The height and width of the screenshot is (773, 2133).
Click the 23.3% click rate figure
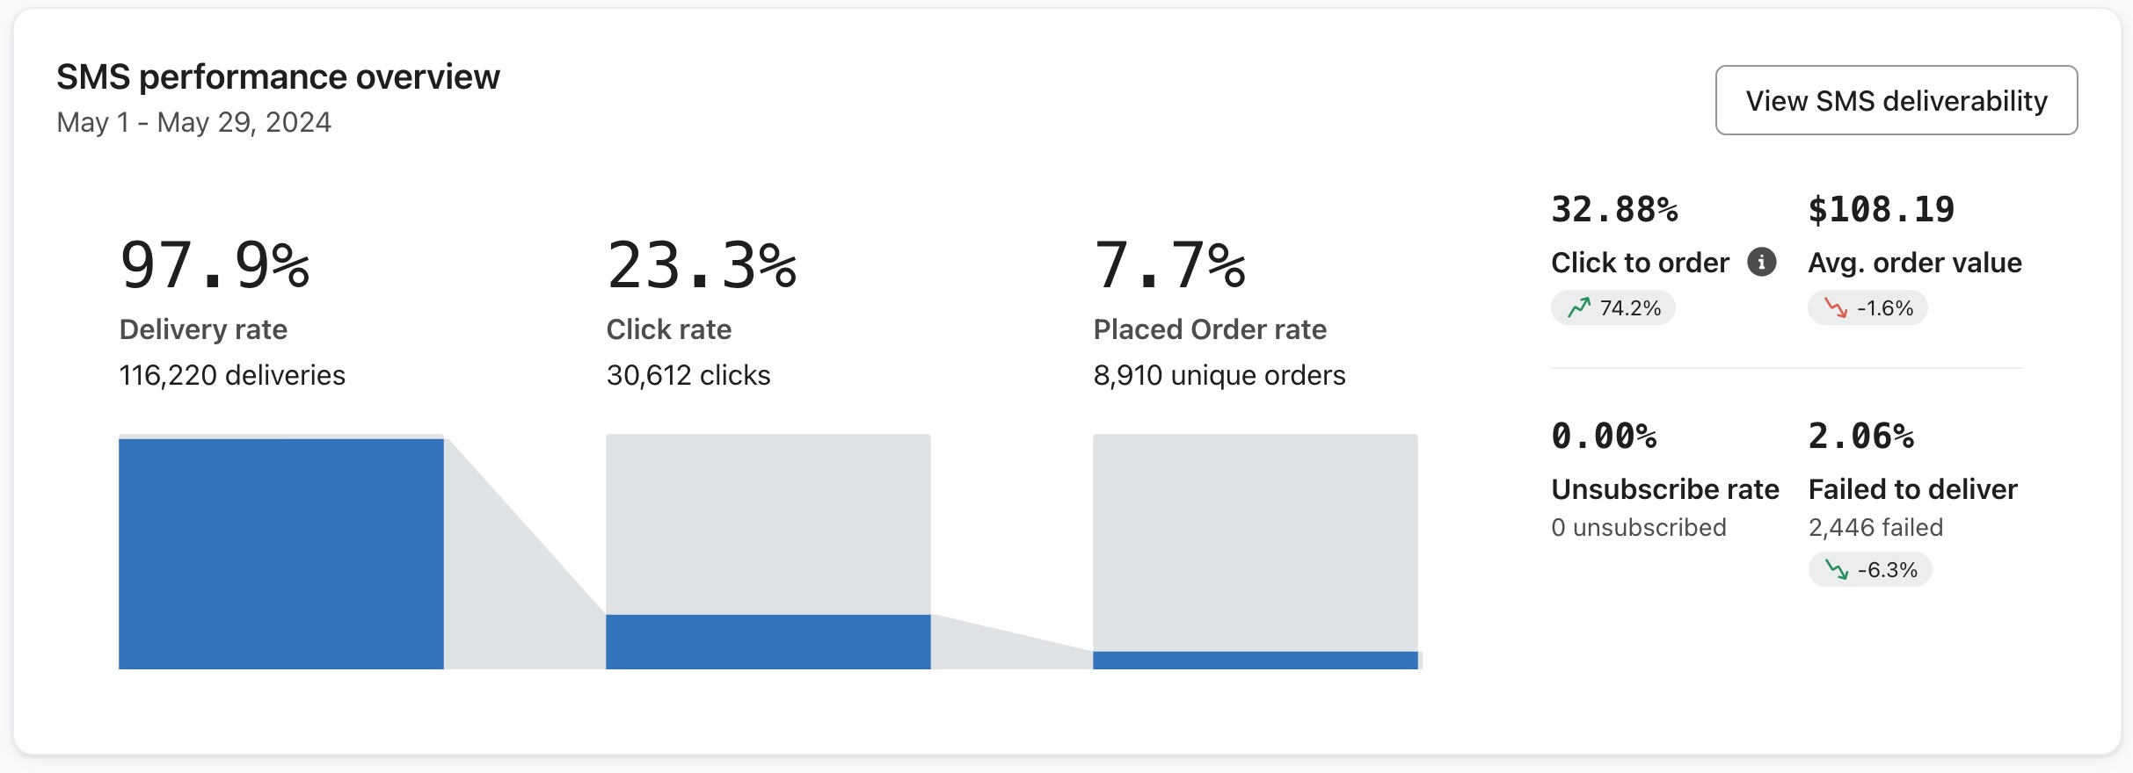pyautogui.click(x=702, y=264)
